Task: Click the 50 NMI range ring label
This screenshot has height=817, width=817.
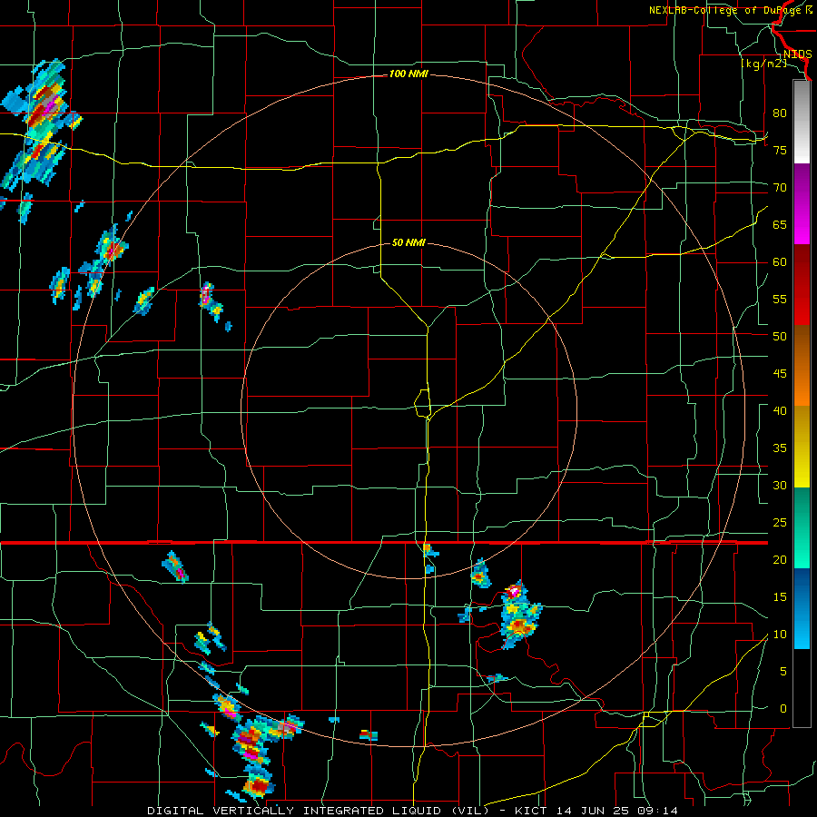Action: 408,242
